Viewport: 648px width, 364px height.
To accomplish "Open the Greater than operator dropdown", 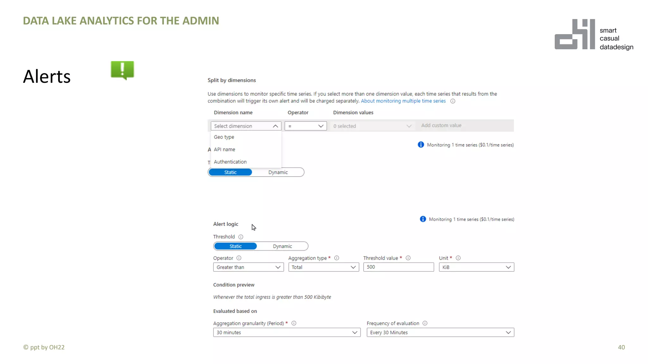I will tap(248, 267).
